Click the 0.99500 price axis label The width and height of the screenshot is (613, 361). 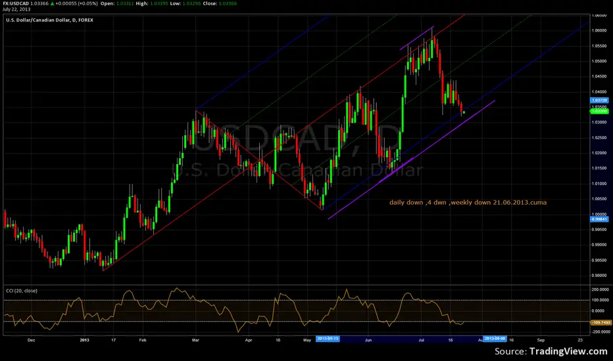coord(599,229)
